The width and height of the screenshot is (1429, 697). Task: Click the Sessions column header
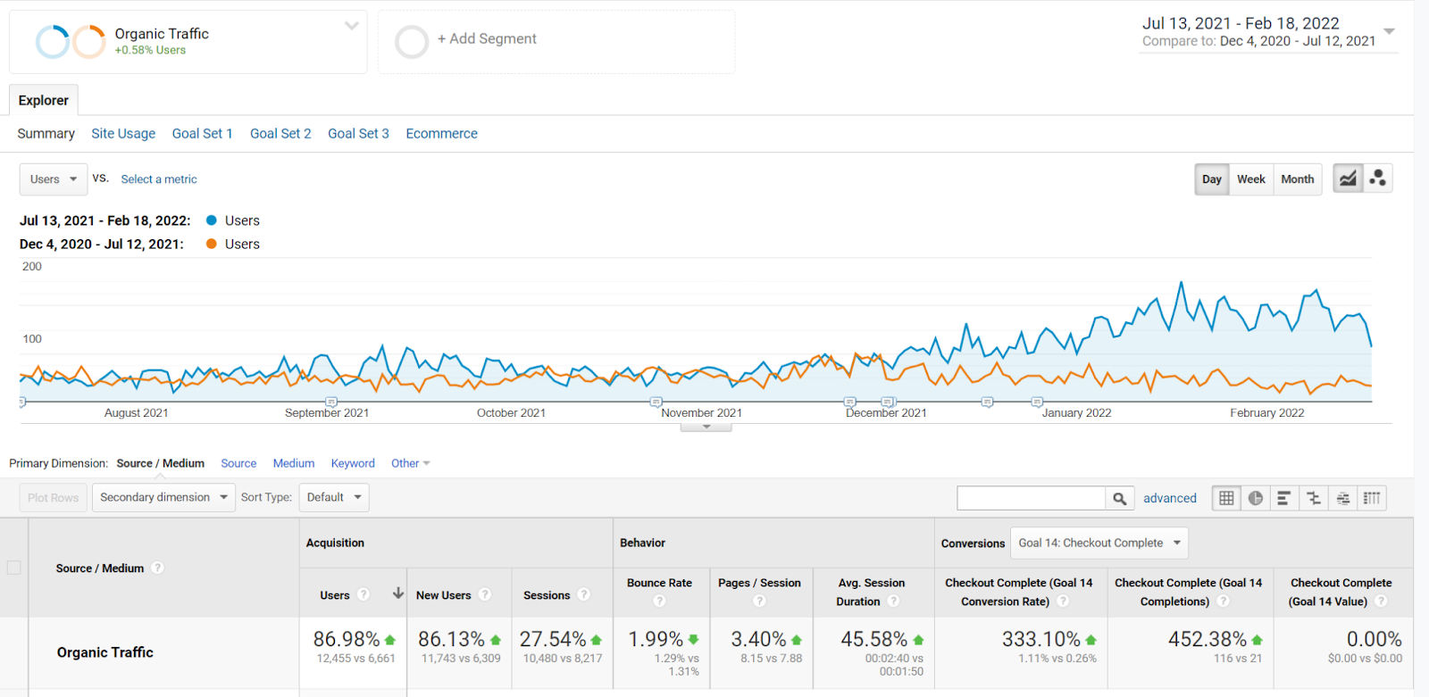pos(547,595)
